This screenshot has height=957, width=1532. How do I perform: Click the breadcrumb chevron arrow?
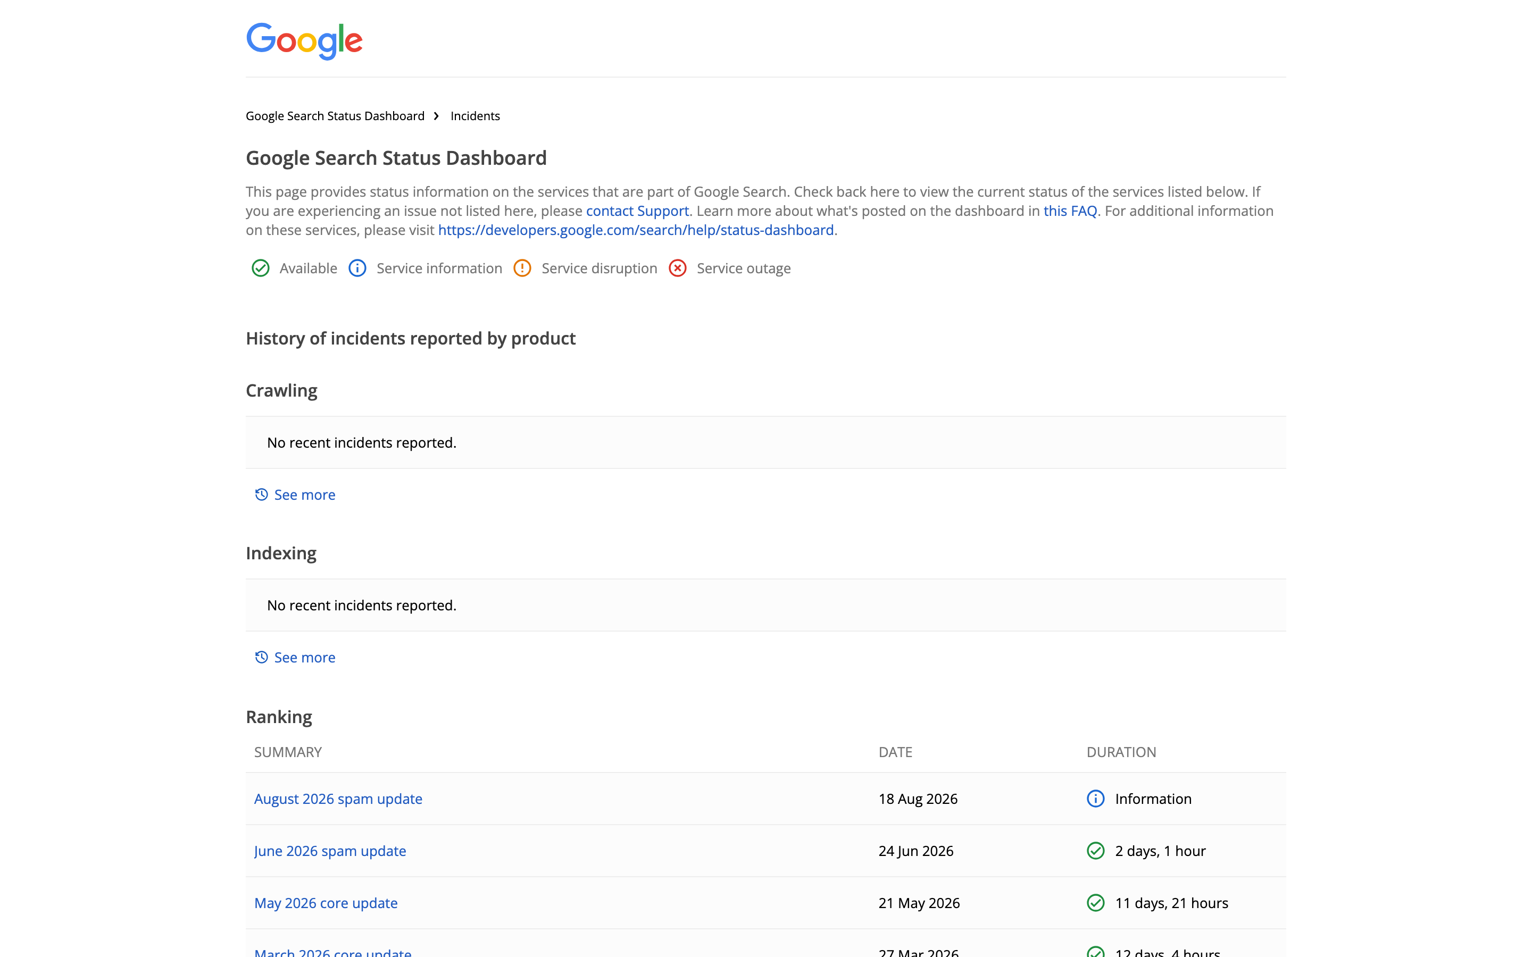tap(436, 116)
